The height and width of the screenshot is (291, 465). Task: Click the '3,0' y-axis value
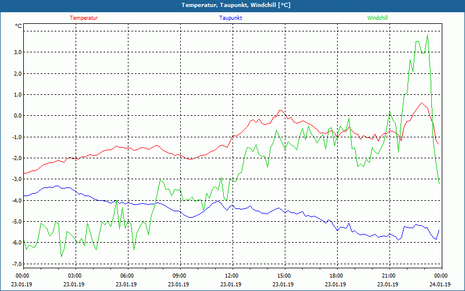18,52
